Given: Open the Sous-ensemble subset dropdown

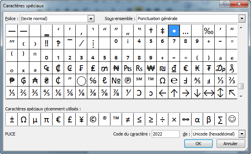Looking at the screenshot, I should click(x=242, y=19).
